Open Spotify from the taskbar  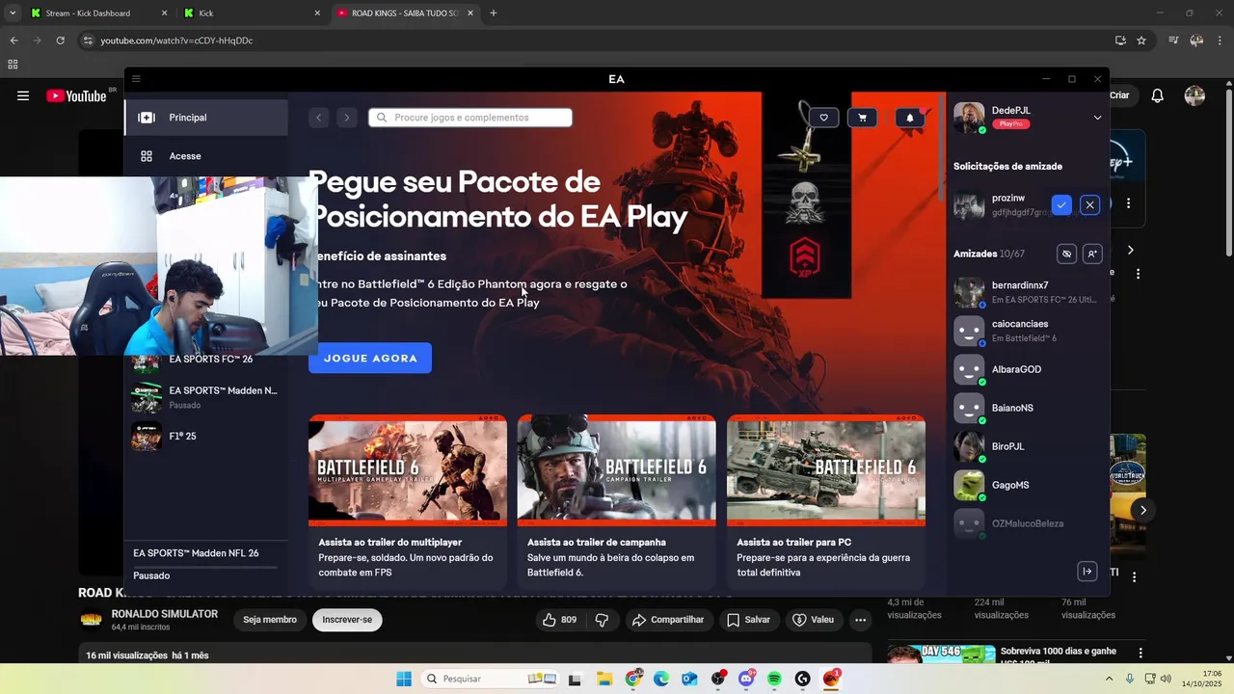(x=774, y=679)
